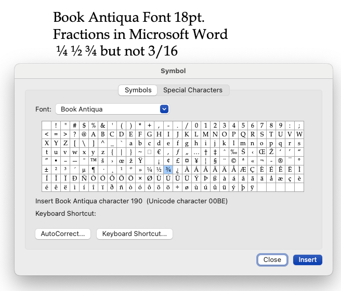Select the ‡ double dagger cell

point(215,152)
